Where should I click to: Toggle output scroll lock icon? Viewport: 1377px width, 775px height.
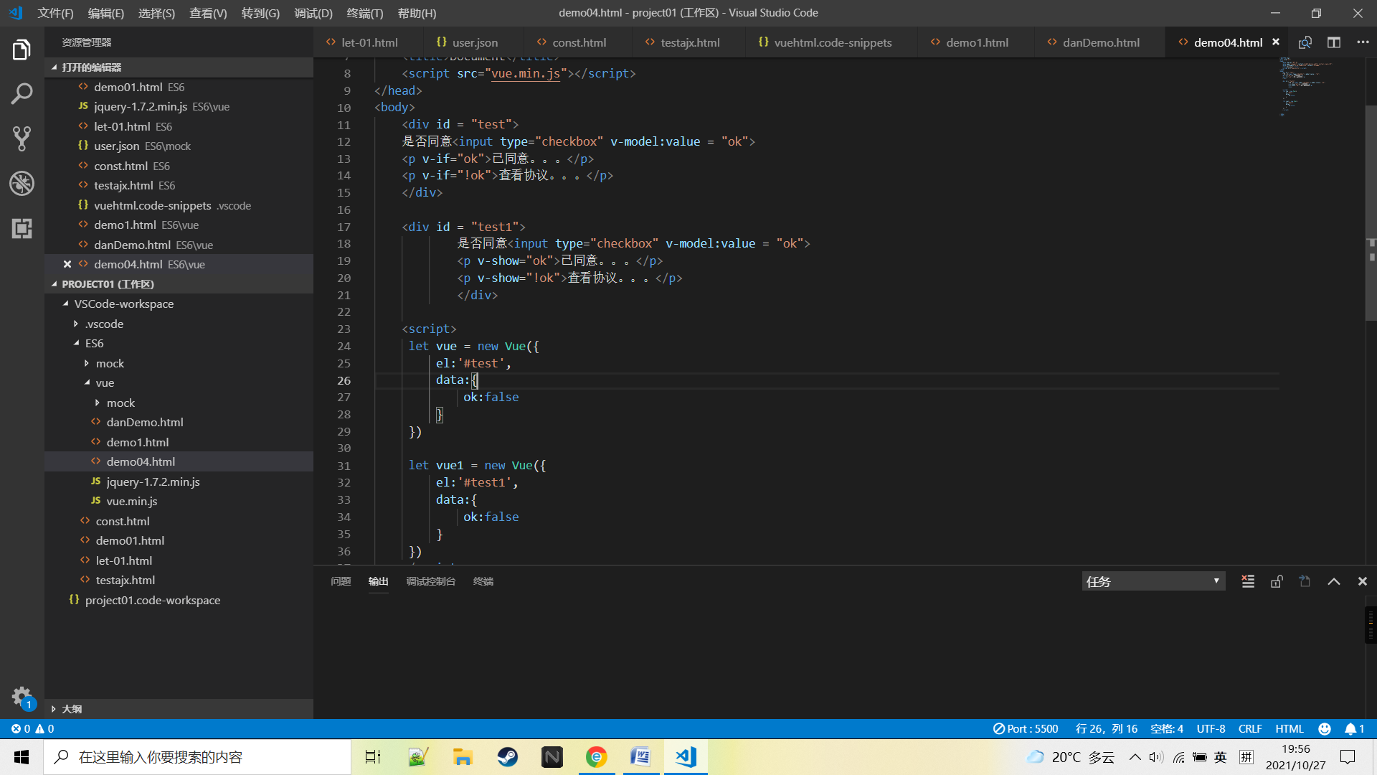pyautogui.click(x=1277, y=581)
